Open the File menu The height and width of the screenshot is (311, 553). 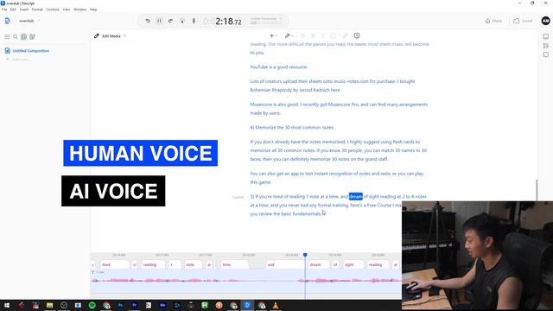click(x=4, y=10)
